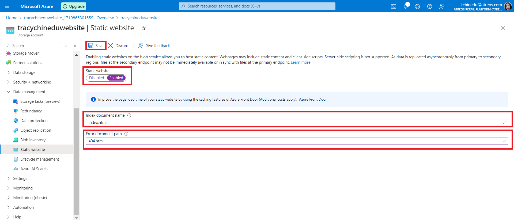Image resolution: width=514 pixels, height=220 pixels.
Task: Click the Index document name info icon
Action: pyautogui.click(x=129, y=115)
